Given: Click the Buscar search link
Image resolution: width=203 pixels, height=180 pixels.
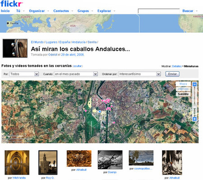Looking at the screenshot, I should (x=188, y=11).
